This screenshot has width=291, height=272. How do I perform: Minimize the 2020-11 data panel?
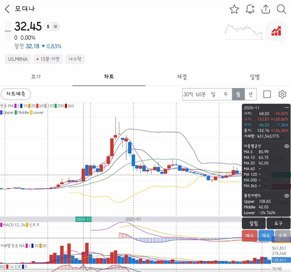287,108
